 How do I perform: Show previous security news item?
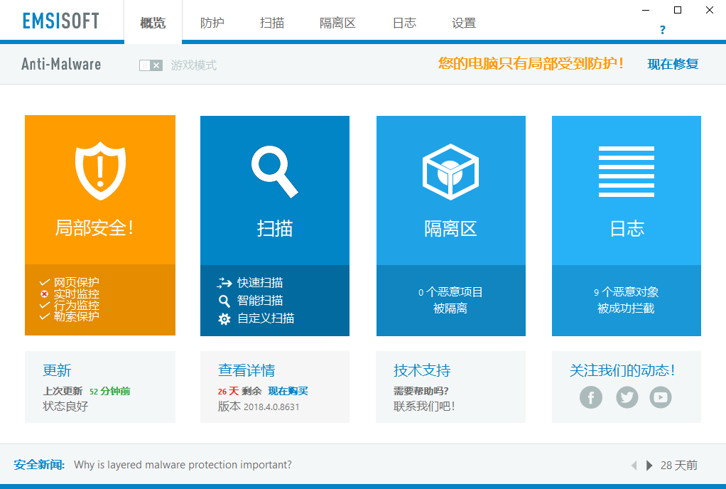pyautogui.click(x=634, y=466)
